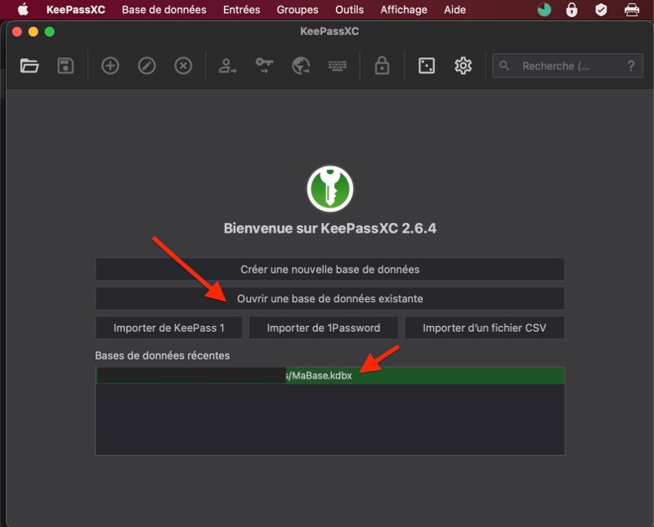Click Créer une nouvelle base de données
The height and width of the screenshot is (527, 654).
(329, 269)
